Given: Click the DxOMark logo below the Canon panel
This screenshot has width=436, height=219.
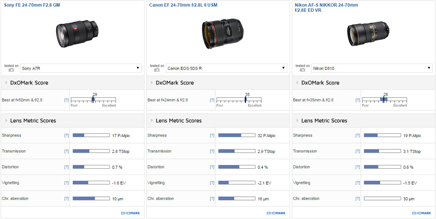Looking at the screenshot, I should pyautogui.click(x=276, y=213).
